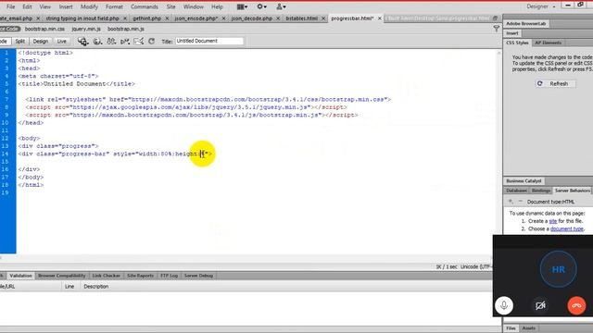Close the gethint.php tab
Image resolution: width=593 pixels, height=333 pixels.
167,18
